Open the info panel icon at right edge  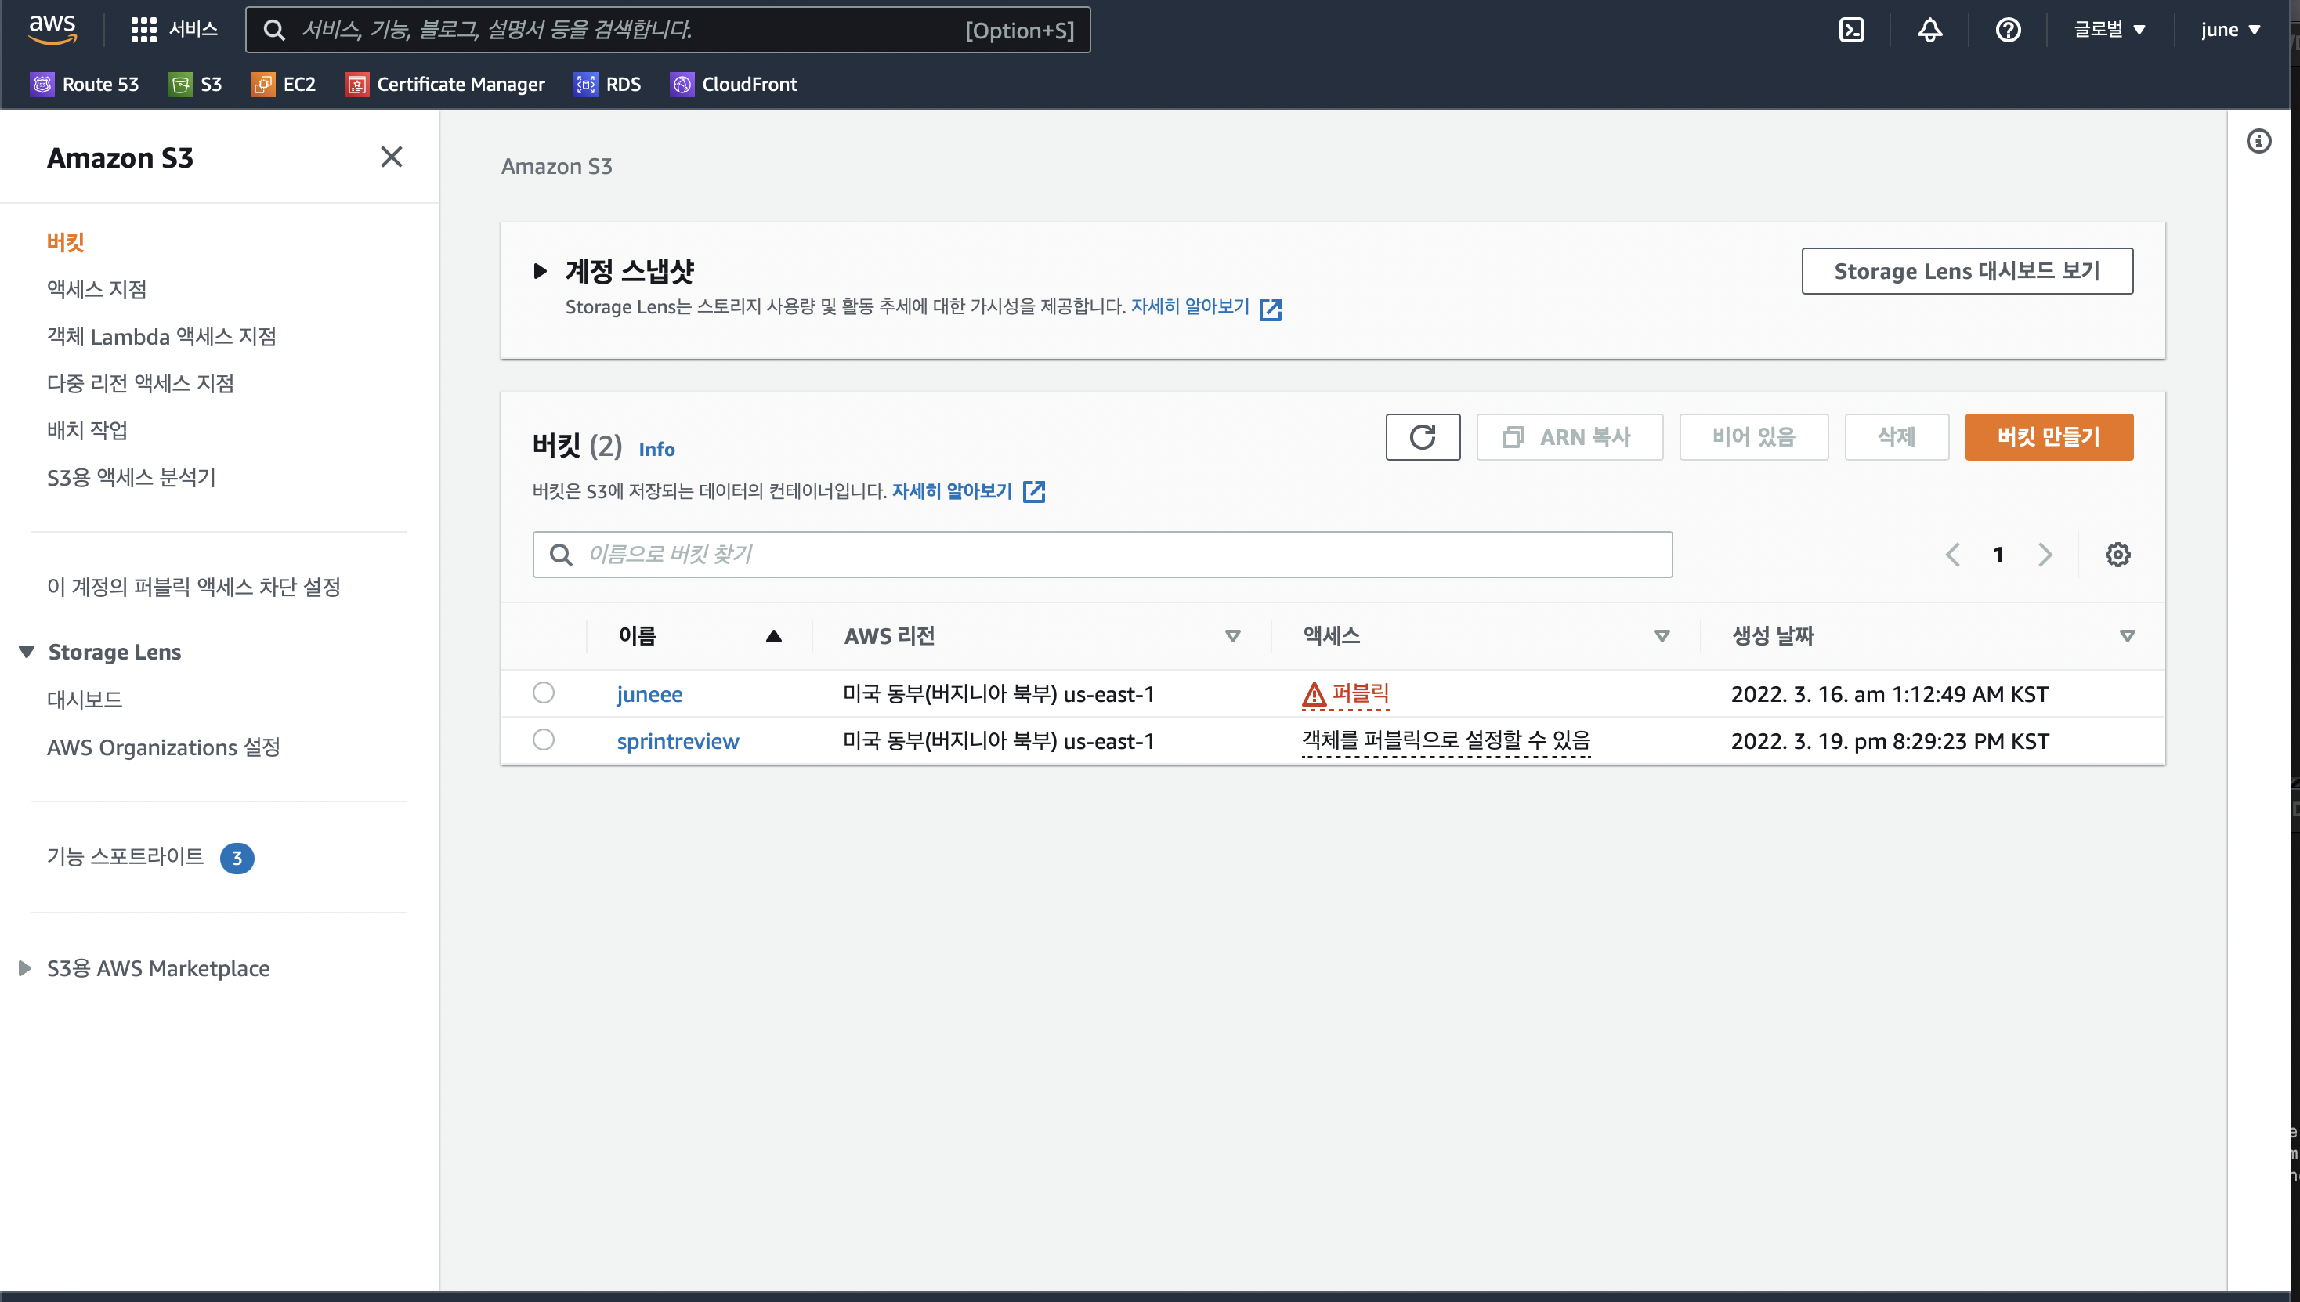pyautogui.click(x=2258, y=141)
